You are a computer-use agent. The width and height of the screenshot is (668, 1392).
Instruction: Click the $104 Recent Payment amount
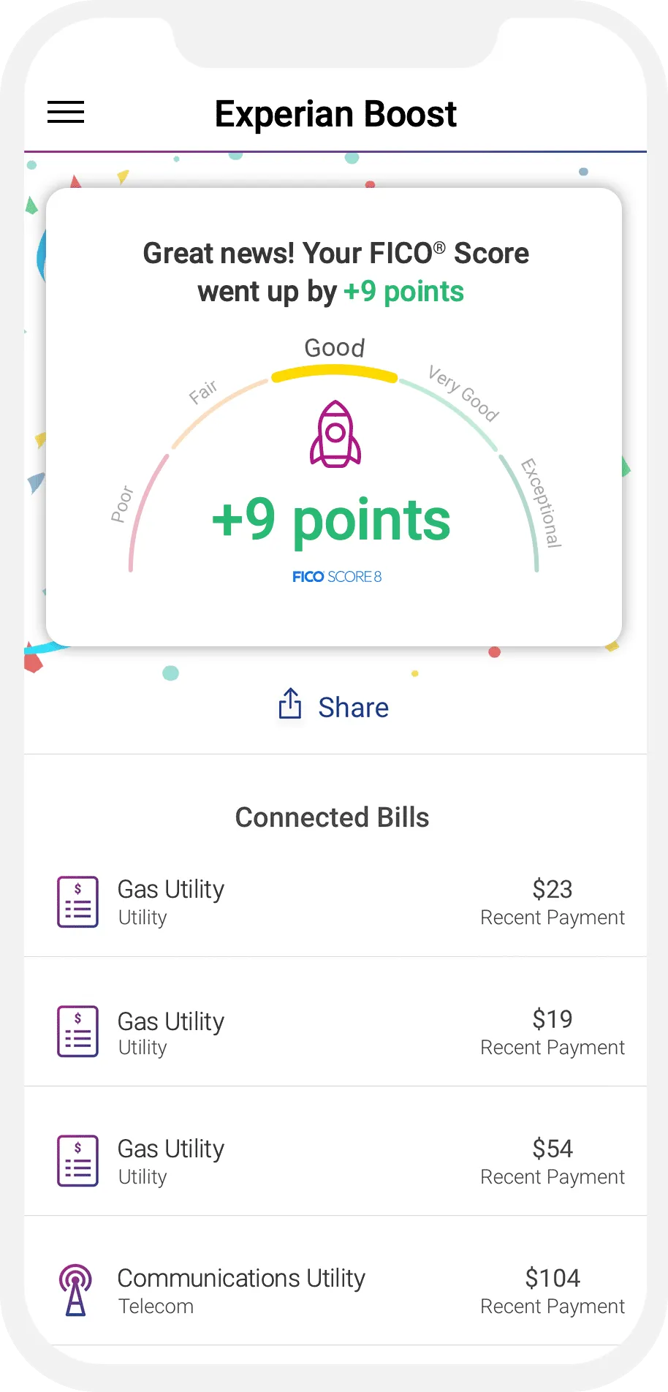pyautogui.click(x=553, y=1279)
